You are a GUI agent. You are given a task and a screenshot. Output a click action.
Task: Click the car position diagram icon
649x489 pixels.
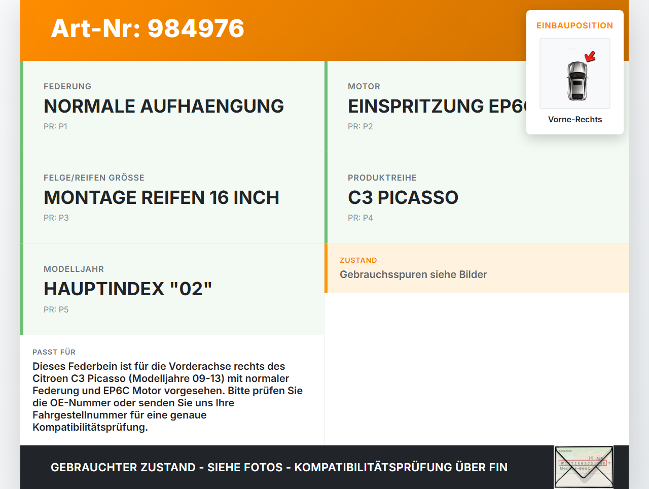pyautogui.click(x=574, y=74)
